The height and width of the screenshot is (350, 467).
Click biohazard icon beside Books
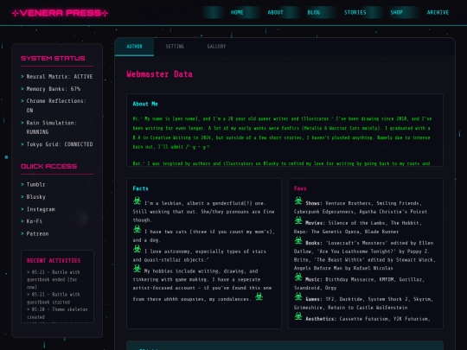click(298, 240)
